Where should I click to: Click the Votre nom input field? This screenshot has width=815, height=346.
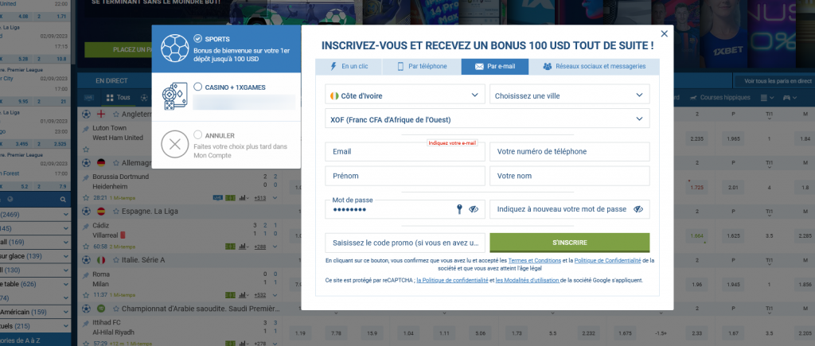click(x=570, y=176)
